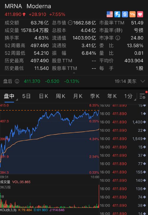Tap the ellipsis icon beside 总市值
148x215 pixels.
pyautogui.click(x=70, y=23)
